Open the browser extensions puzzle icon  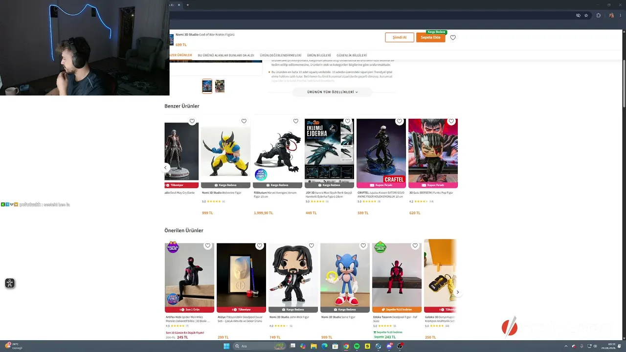point(599,15)
